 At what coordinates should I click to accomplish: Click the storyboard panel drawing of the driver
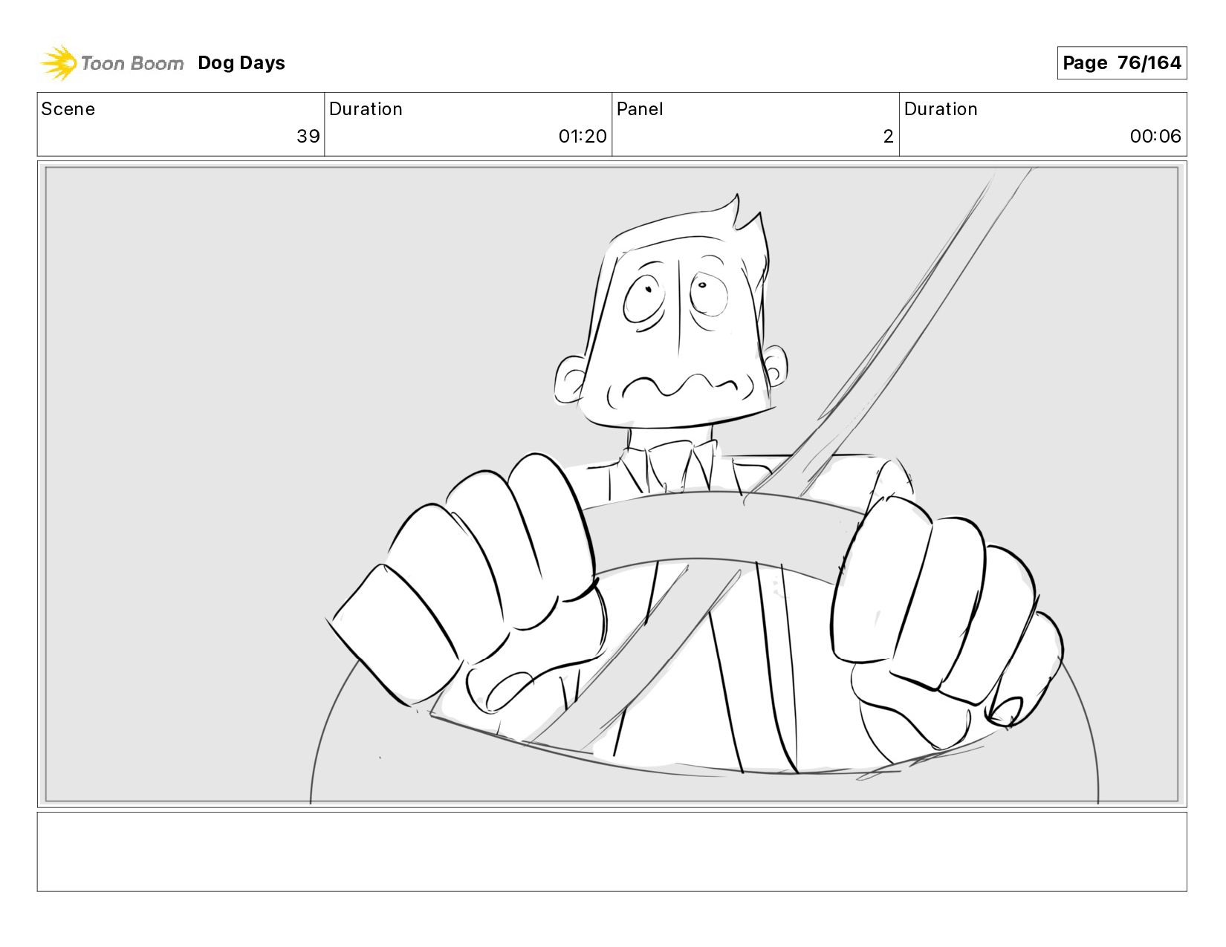tap(612, 484)
